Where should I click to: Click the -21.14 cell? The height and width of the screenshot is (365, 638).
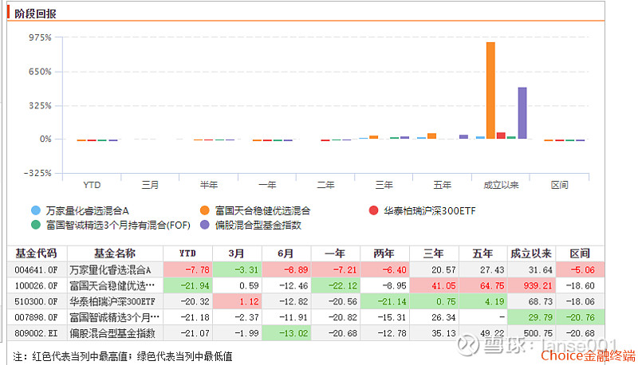pyautogui.click(x=385, y=301)
